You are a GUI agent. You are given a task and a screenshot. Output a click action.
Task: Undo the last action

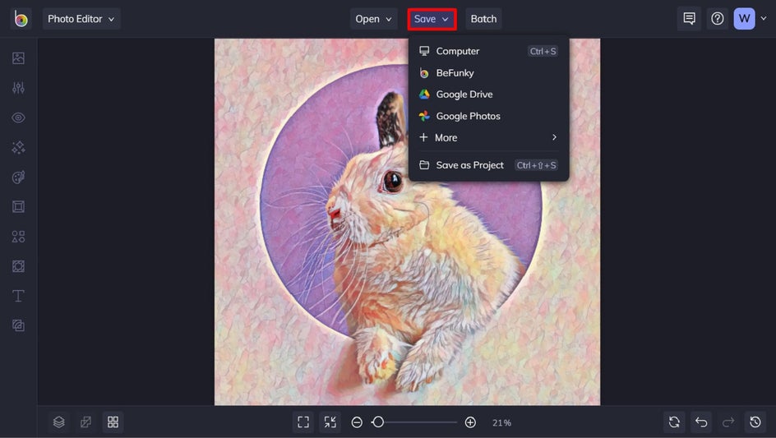click(x=701, y=422)
